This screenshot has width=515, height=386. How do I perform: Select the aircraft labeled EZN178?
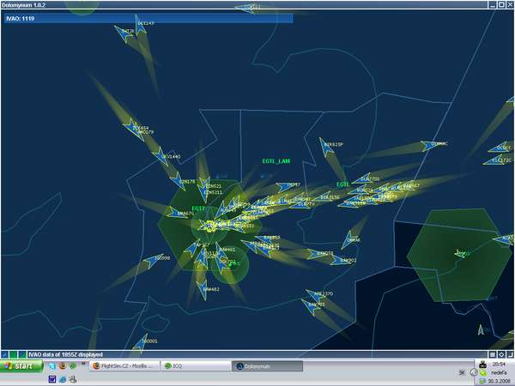coord(178,182)
